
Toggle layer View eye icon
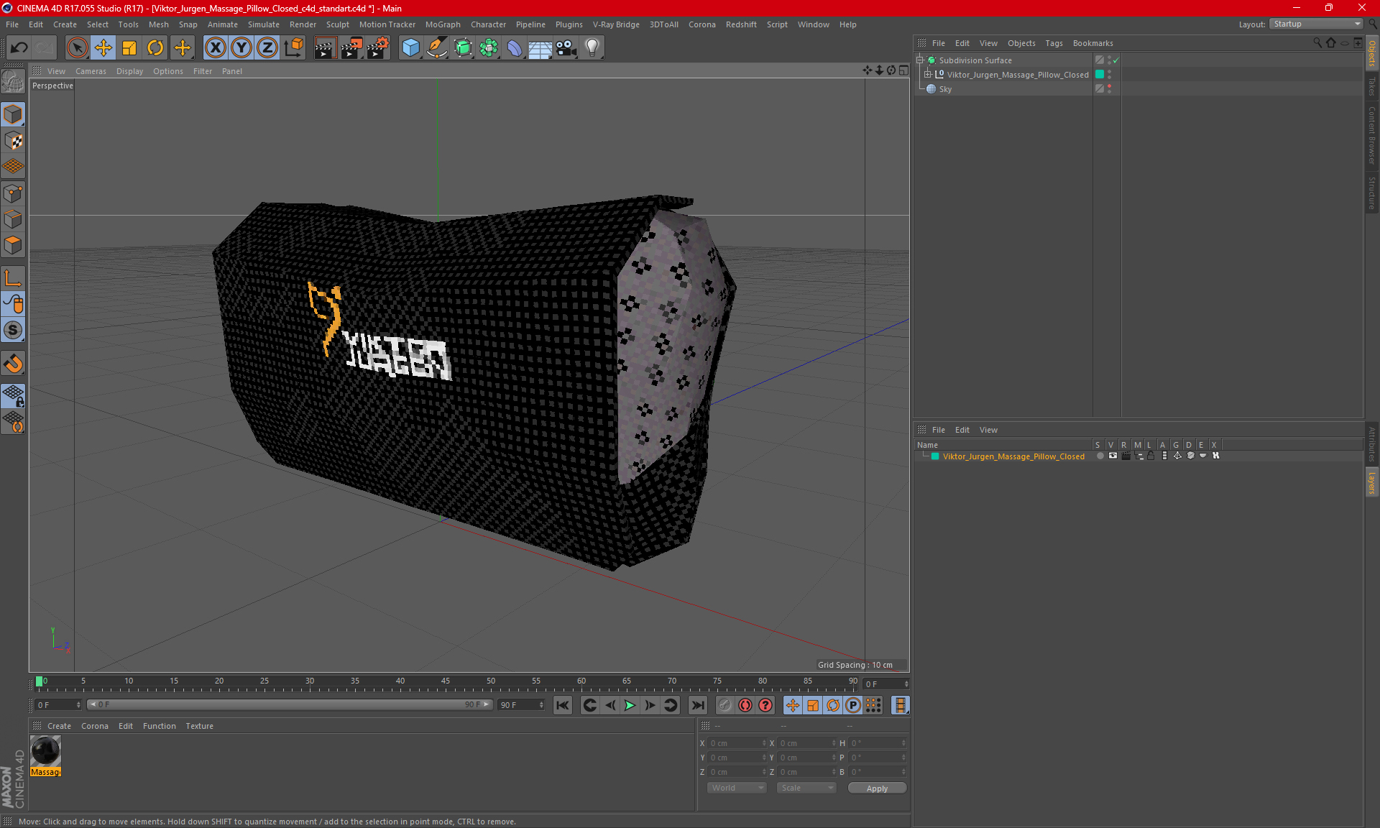(1113, 456)
